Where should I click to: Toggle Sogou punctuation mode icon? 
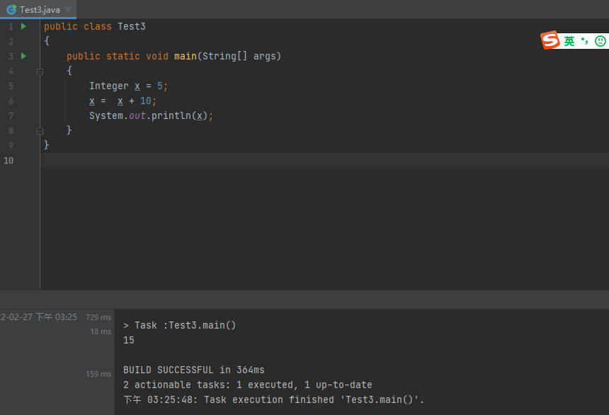tap(585, 41)
